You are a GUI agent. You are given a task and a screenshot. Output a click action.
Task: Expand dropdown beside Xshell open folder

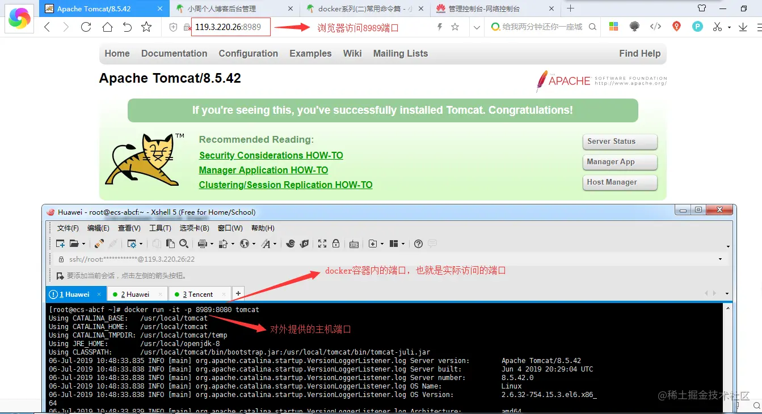point(83,244)
